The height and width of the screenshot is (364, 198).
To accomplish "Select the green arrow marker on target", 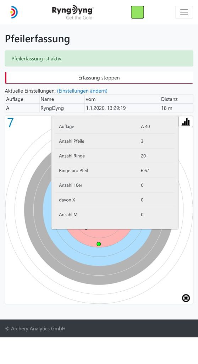I will (99, 244).
